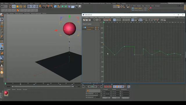Switch to Model mode in left sidebar
This screenshot has height=105, width=186.
[2, 19]
